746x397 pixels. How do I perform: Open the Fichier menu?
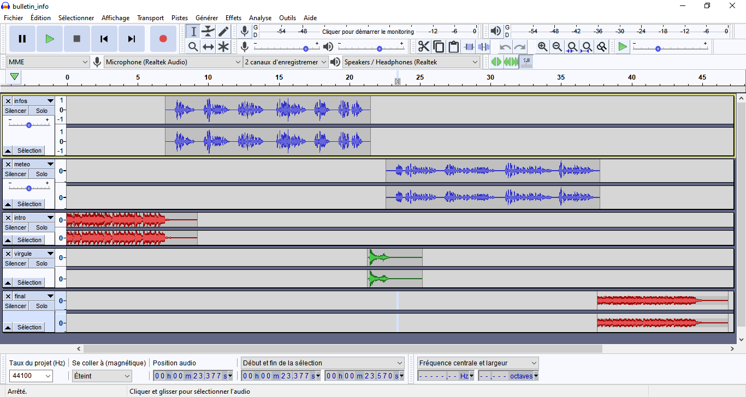[14, 18]
